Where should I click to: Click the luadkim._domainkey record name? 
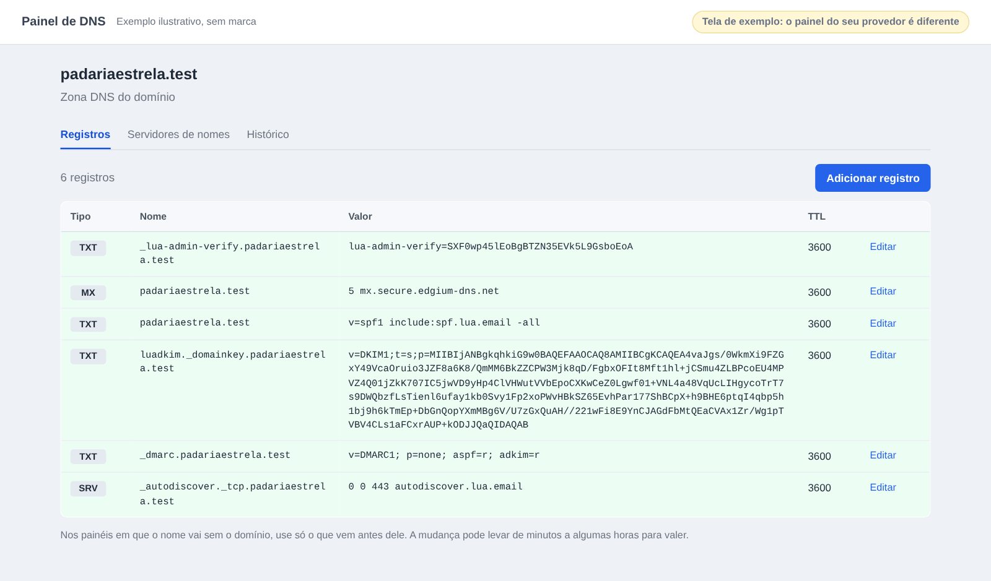pos(233,361)
